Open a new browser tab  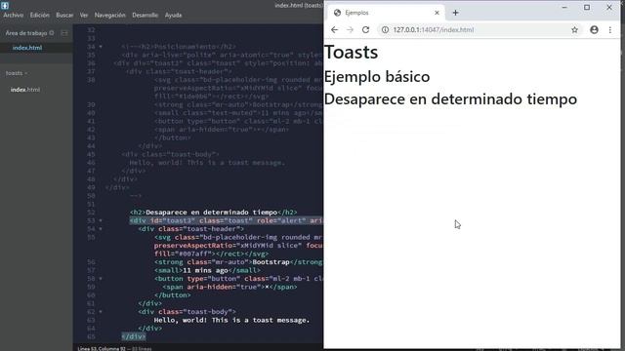[455, 13]
